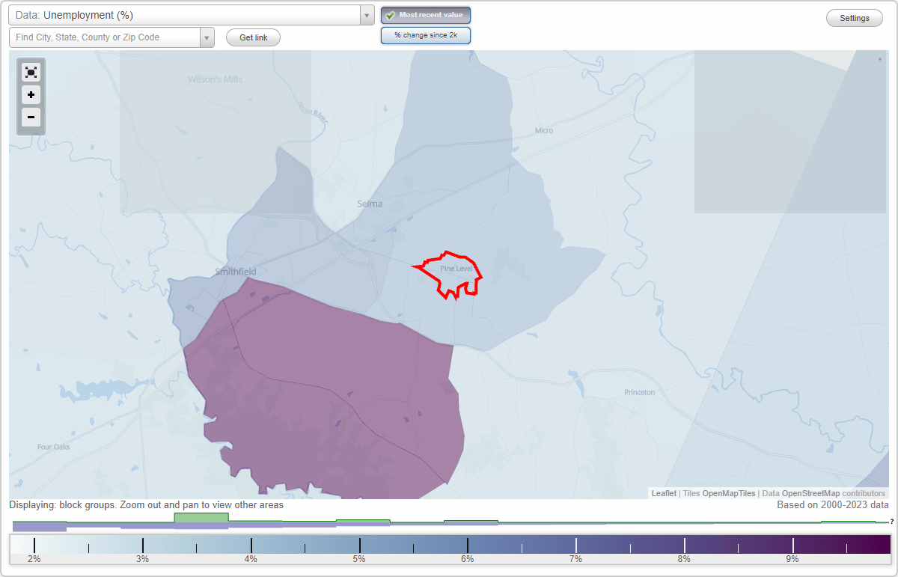Open the OpenStreetMap contributors link

tap(812, 493)
